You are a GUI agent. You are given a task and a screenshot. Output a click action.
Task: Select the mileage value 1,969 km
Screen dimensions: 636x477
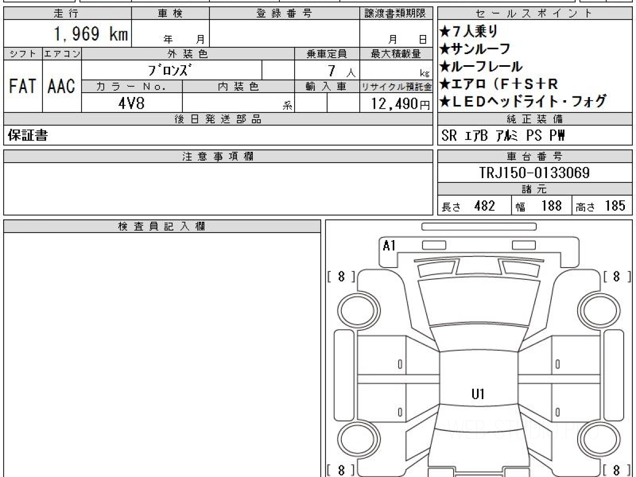pos(91,34)
